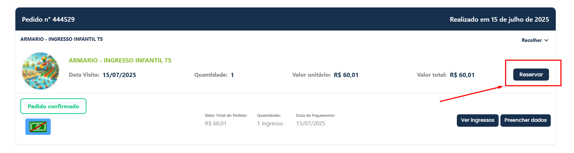Viewport: 574px width, 153px height.
Task: Open Ver ingressos
Action: (x=477, y=120)
